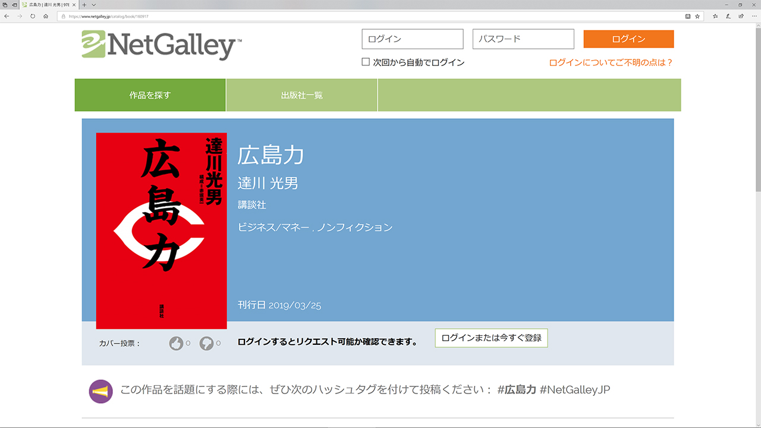Click the ログイン username field
The width and height of the screenshot is (761, 428).
[413, 39]
